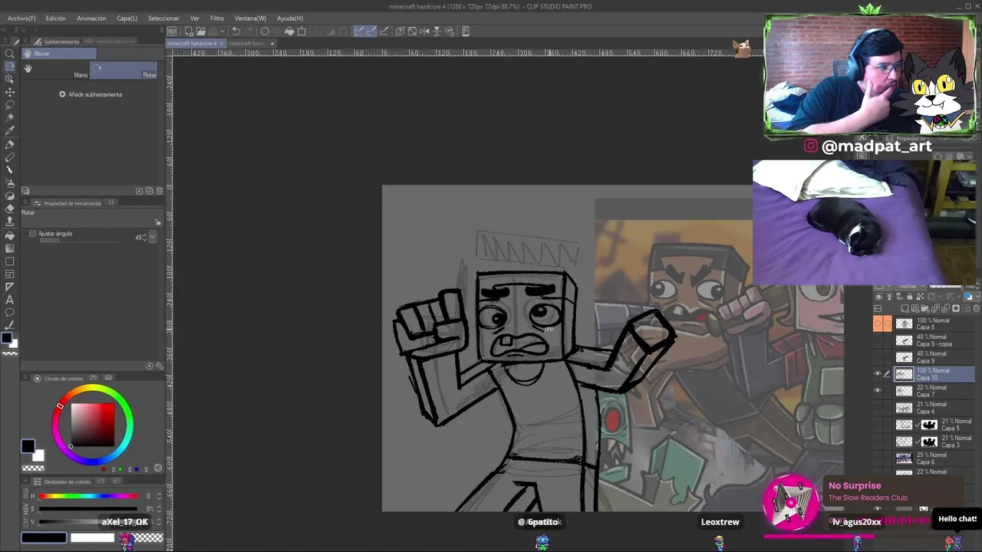Select the Rotar sub tool
The width and height of the screenshot is (982, 552).
pos(124,70)
